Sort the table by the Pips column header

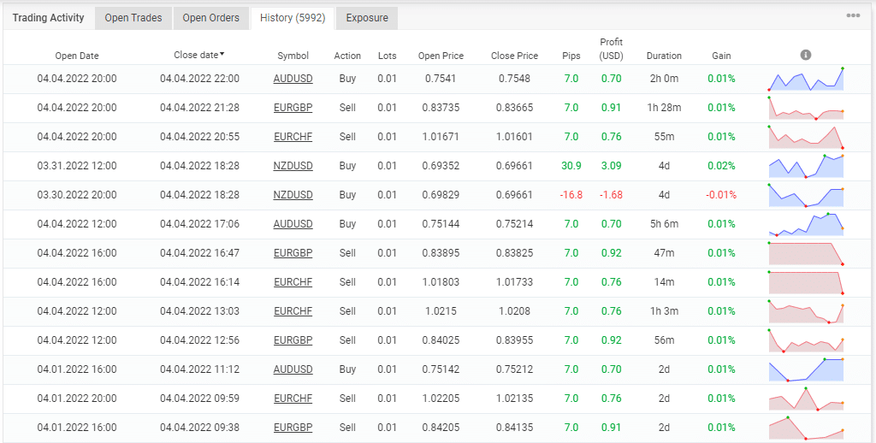tap(571, 56)
